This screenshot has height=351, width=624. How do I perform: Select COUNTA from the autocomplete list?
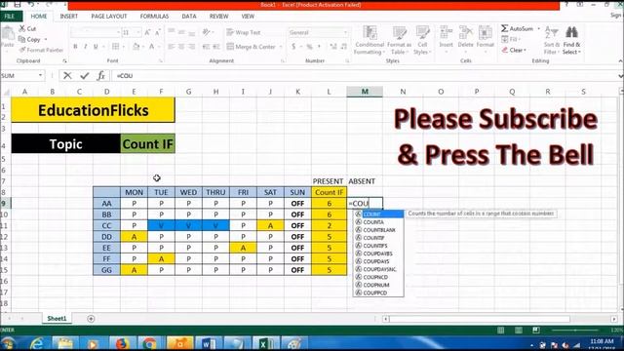[x=378, y=222]
